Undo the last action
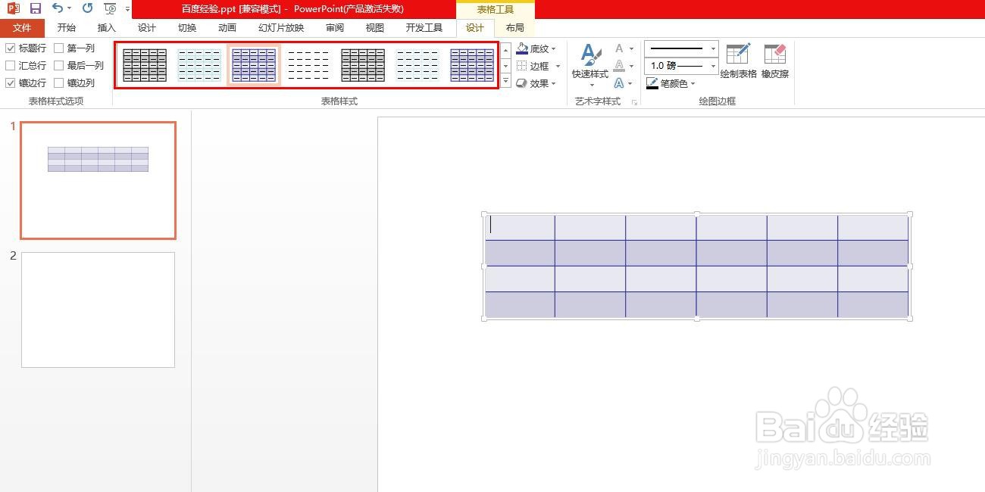 (x=58, y=8)
